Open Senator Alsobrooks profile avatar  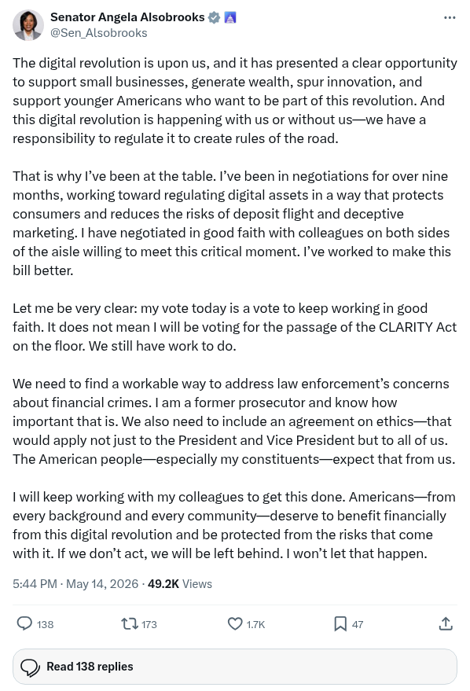28,25
